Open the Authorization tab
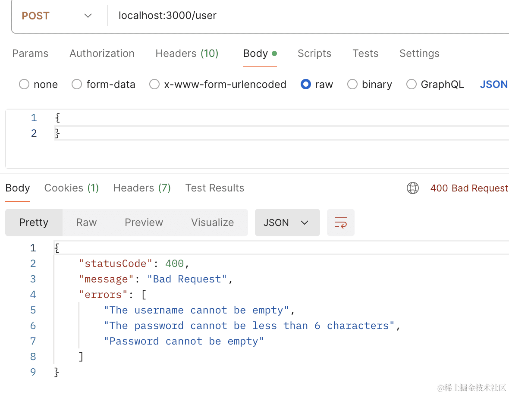Image resolution: width=509 pixels, height=395 pixels. [102, 53]
